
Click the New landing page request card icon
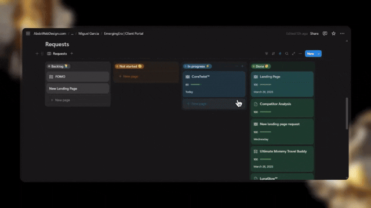pos(256,124)
